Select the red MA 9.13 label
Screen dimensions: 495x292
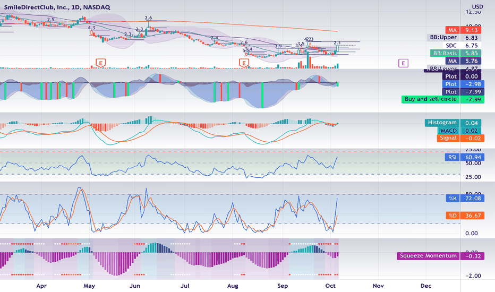(463, 30)
